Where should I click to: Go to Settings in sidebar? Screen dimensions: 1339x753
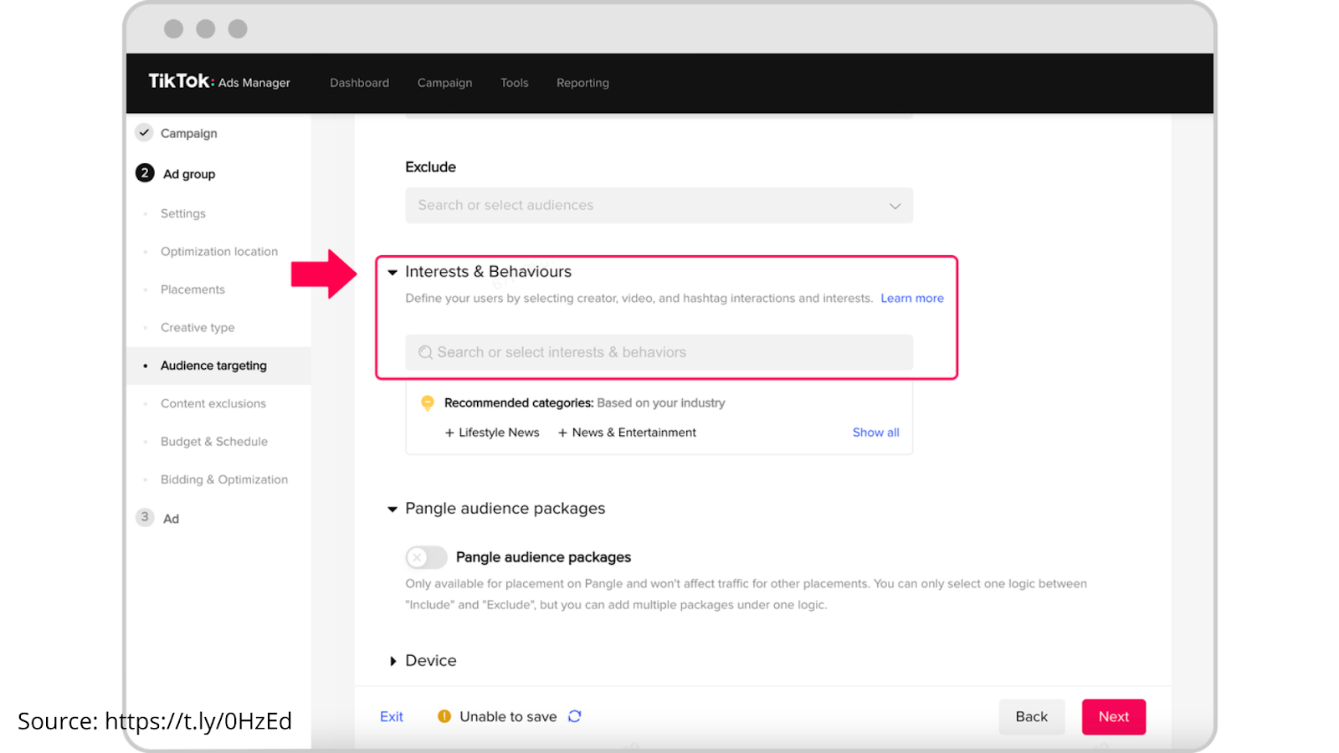(183, 213)
